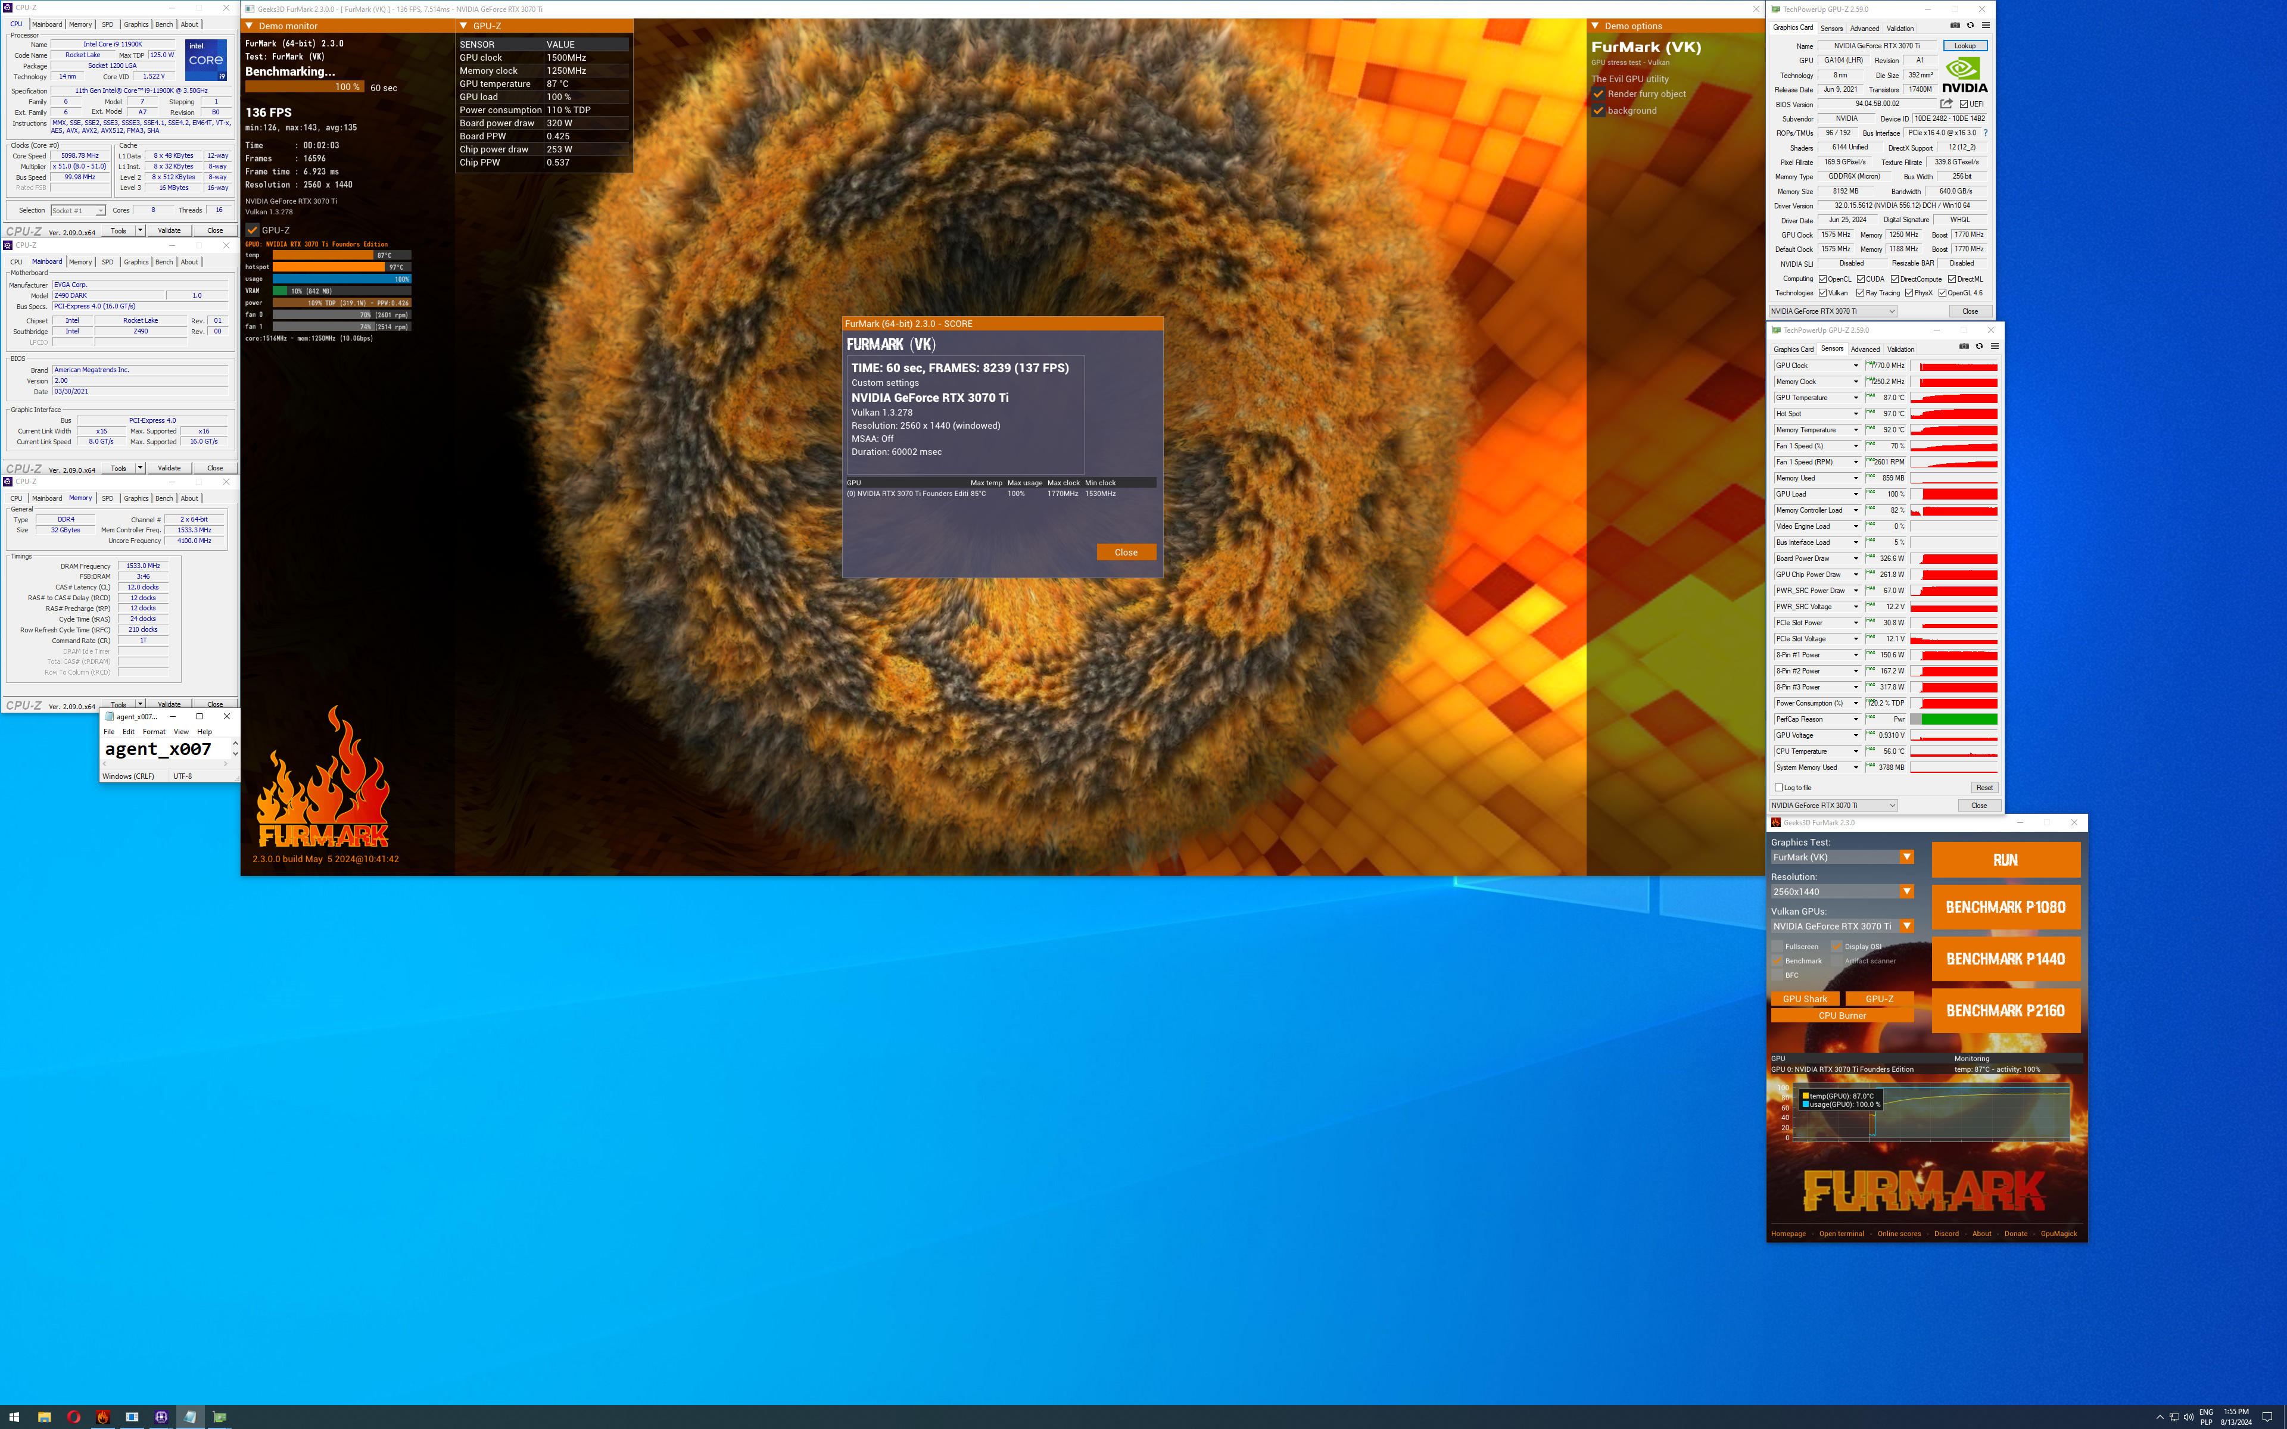Image resolution: width=2287 pixels, height=1429 pixels.
Task: Toggle the Ray Tracing checkbox in GPU-Z
Action: (1861, 293)
